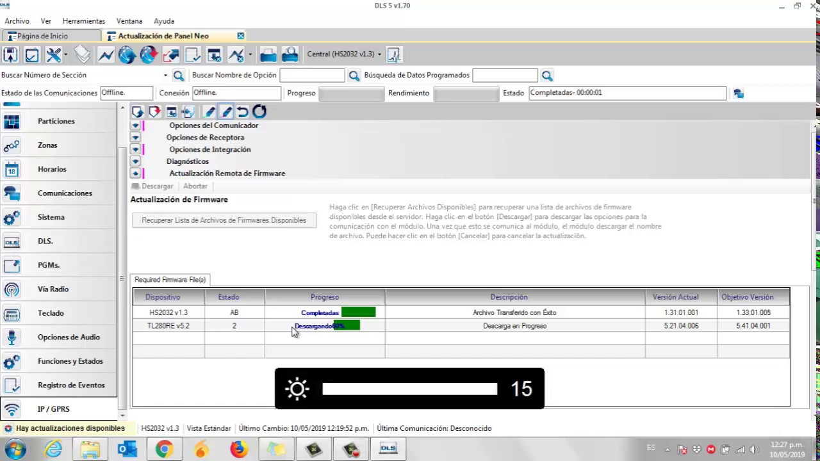This screenshot has height=461, width=820.
Task: Click the print preview magnifier icon
Action: click(x=290, y=54)
